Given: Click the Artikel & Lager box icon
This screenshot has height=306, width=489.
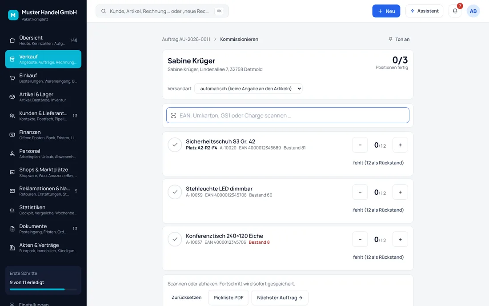Looking at the screenshot, I should [x=12, y=97].
